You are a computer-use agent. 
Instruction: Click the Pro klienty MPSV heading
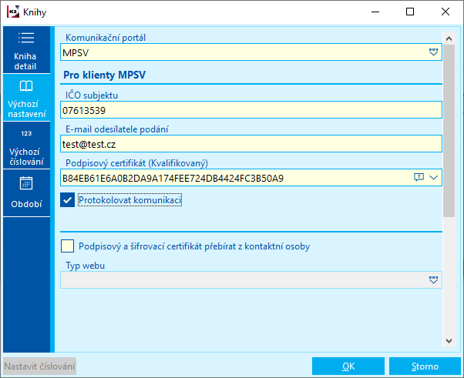coord(105,75)
